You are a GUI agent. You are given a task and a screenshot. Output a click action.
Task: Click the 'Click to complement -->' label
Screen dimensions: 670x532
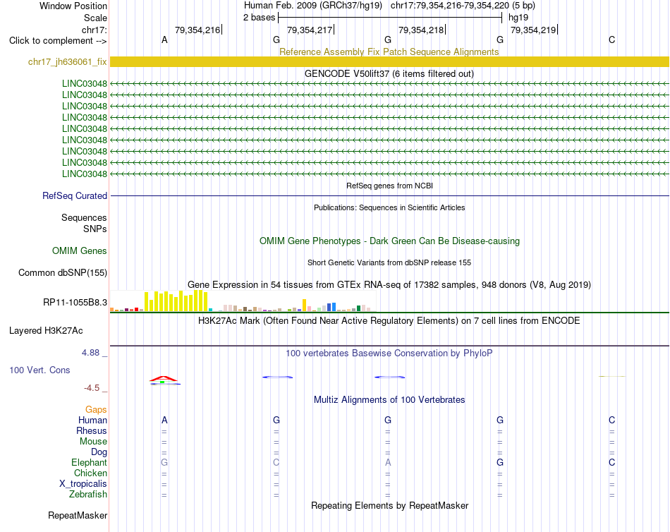[x=58, y=41]
